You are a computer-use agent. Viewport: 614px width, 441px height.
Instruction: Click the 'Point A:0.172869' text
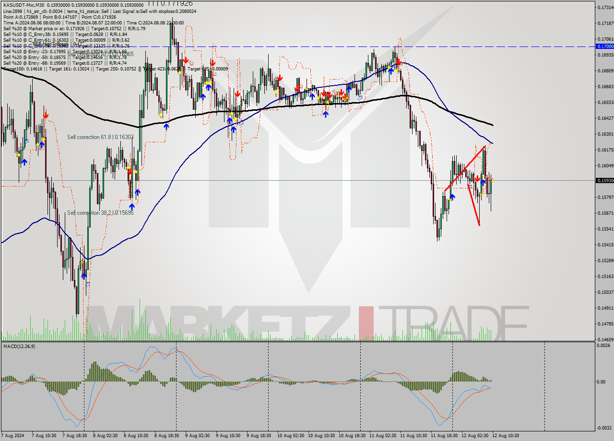20,17
